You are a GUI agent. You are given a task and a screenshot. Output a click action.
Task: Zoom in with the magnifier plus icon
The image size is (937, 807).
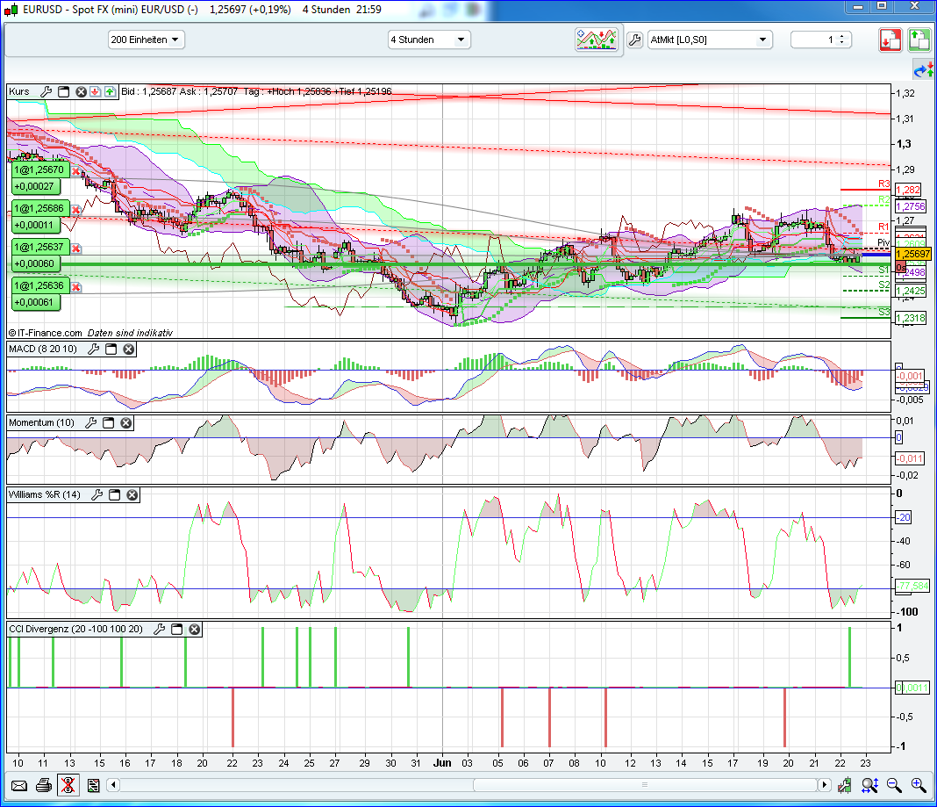pyautogui.click(x=919, y=785)
